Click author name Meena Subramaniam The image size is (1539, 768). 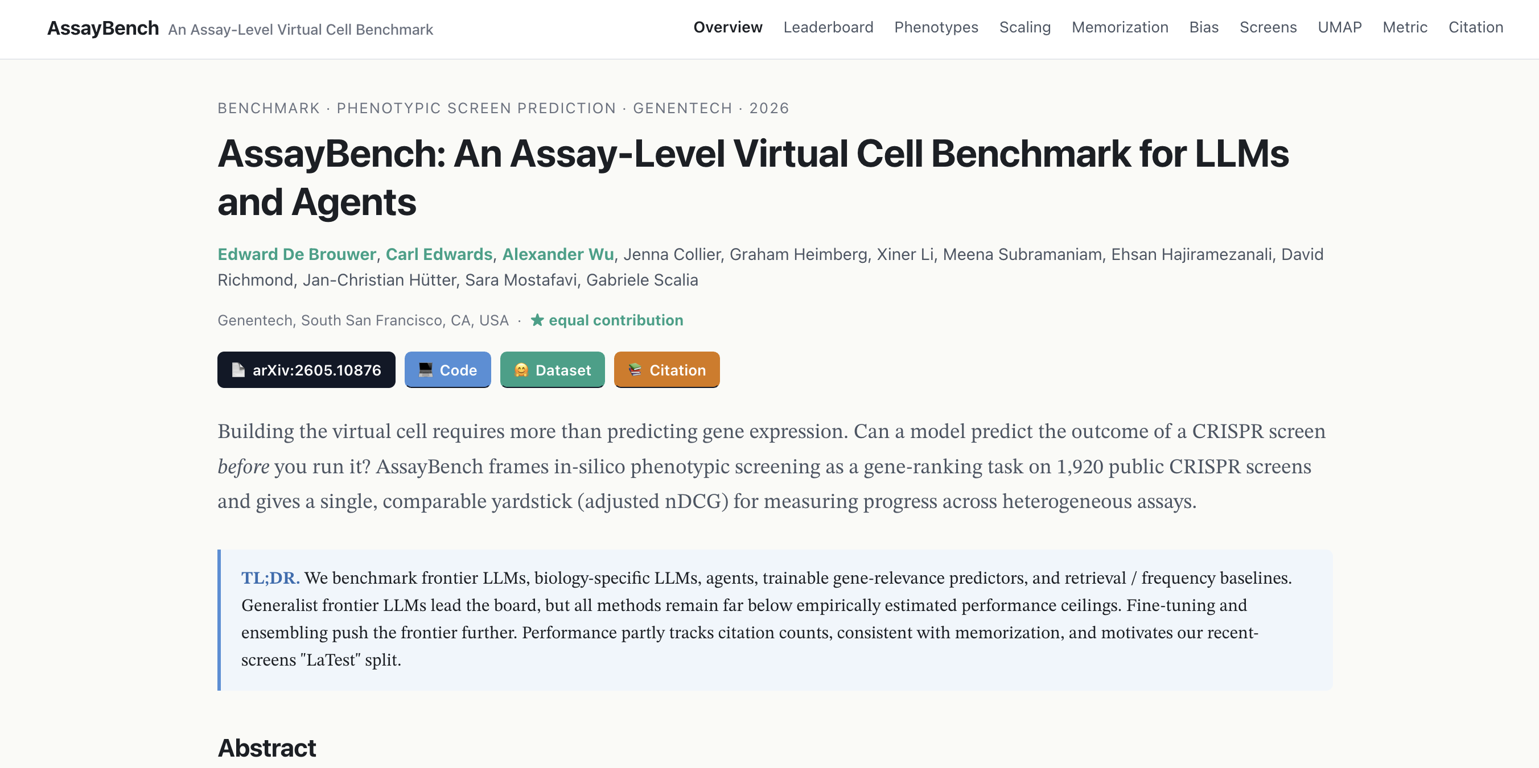point(1022,254)
